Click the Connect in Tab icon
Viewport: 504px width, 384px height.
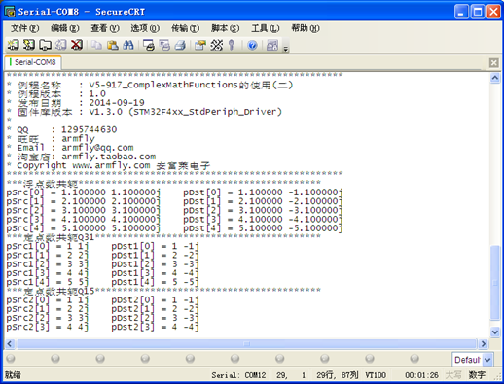[x=45, y=45]
